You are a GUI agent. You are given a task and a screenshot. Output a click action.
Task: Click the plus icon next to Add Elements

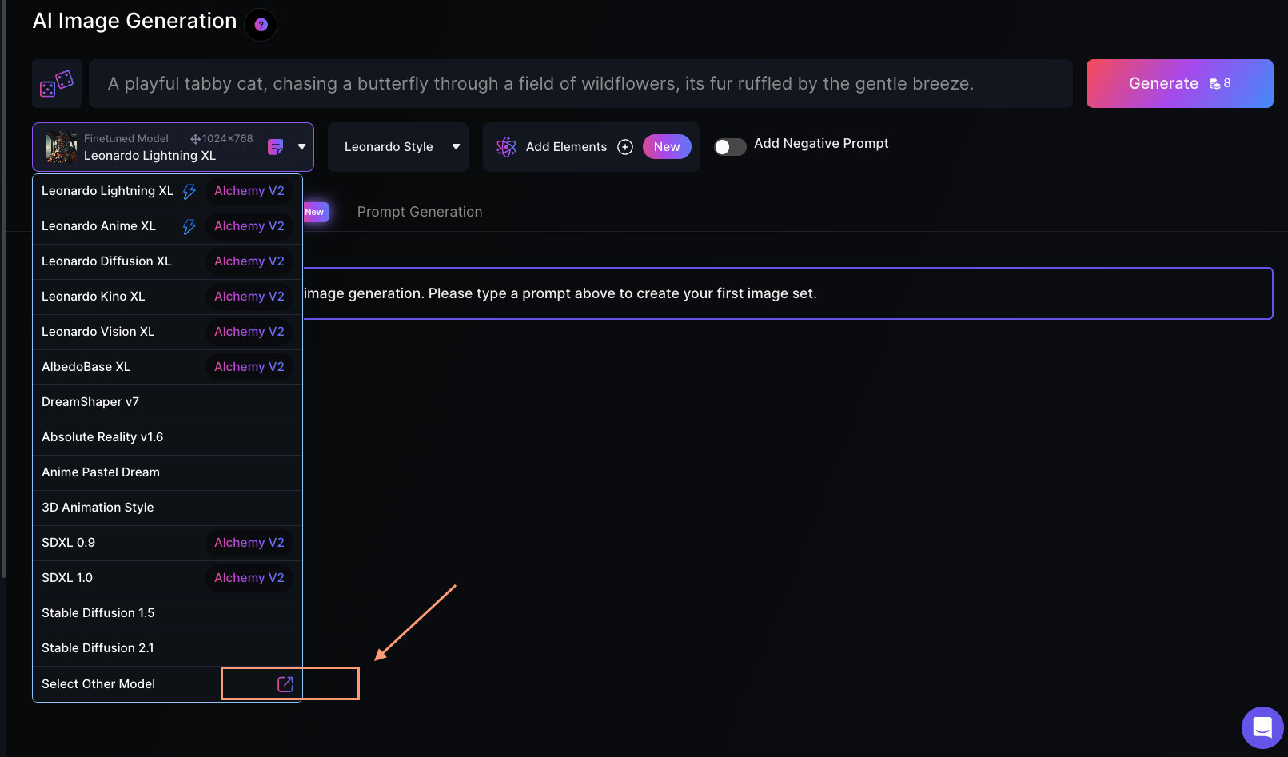click(x=625, y=147)
